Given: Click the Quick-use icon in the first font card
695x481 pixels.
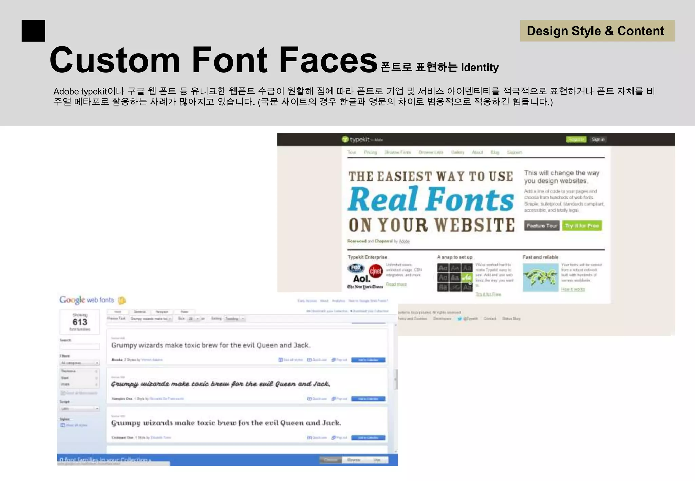Looking at the screenshot, I should [x=309, y=360].
